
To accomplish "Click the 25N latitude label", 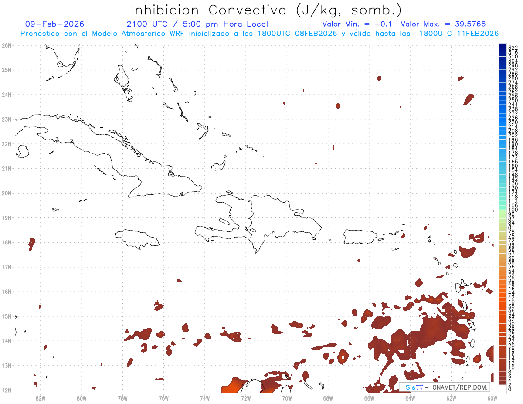I will click(x=6, y=70).
